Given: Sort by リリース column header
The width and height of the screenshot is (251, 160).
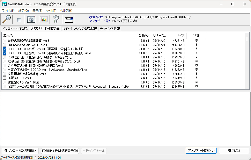Looking at the screenshot, I should pos(159,36).
